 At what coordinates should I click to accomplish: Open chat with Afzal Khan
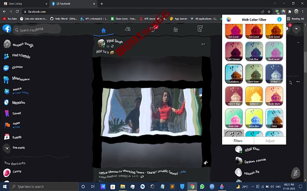pyautogui.click(x=248, y=149)
